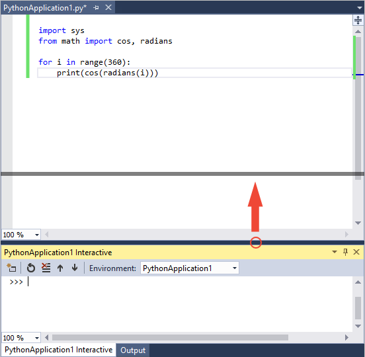Click the Interactive horizontal scrollbar thumb
This screenshot has height=357, width=365.
coord(170,337)
